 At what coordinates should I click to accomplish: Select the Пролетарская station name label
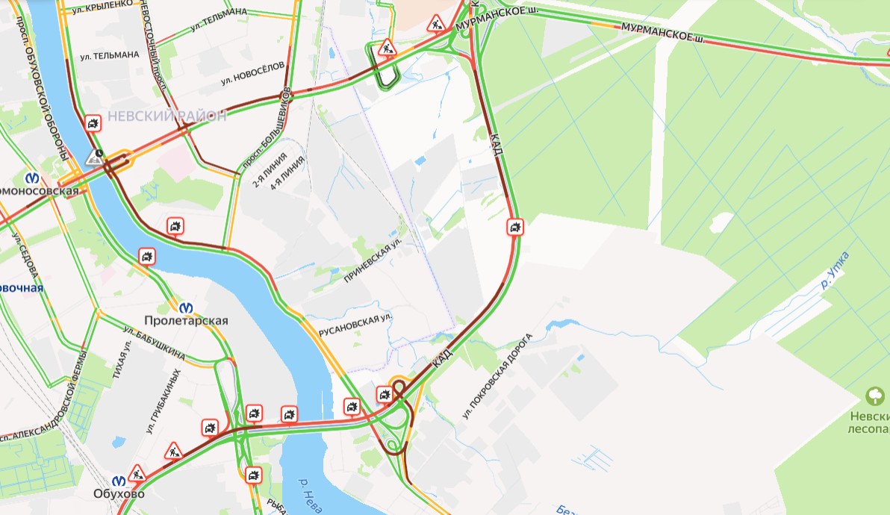point(186,320)
